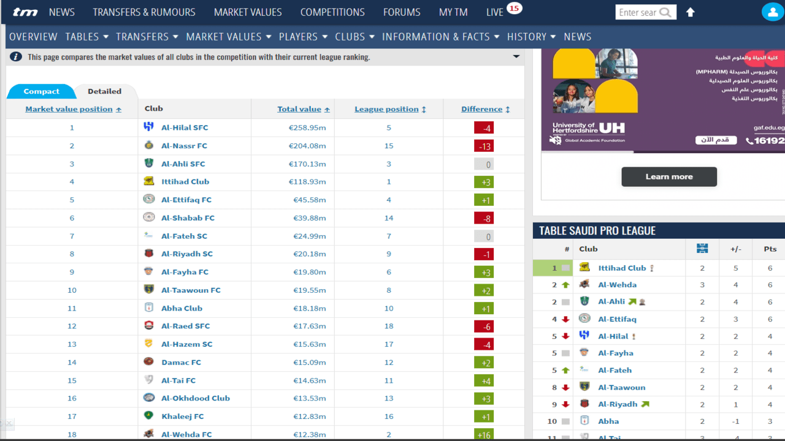Click the Al-Fayha FC crest icon
The height and width of the screenshot is (441, 785).
[148, 271]
